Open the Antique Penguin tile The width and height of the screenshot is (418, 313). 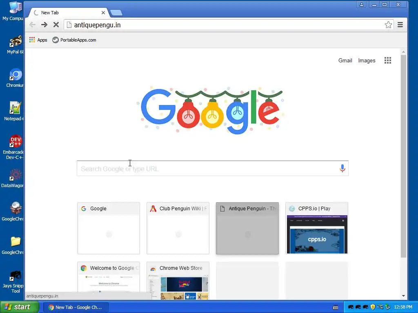[247, 228]
